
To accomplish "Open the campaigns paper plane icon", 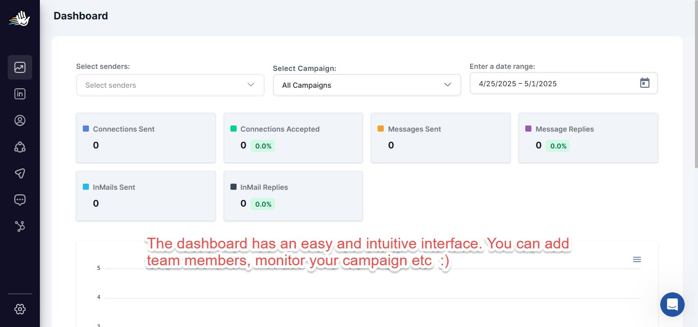I will (20, 173).
